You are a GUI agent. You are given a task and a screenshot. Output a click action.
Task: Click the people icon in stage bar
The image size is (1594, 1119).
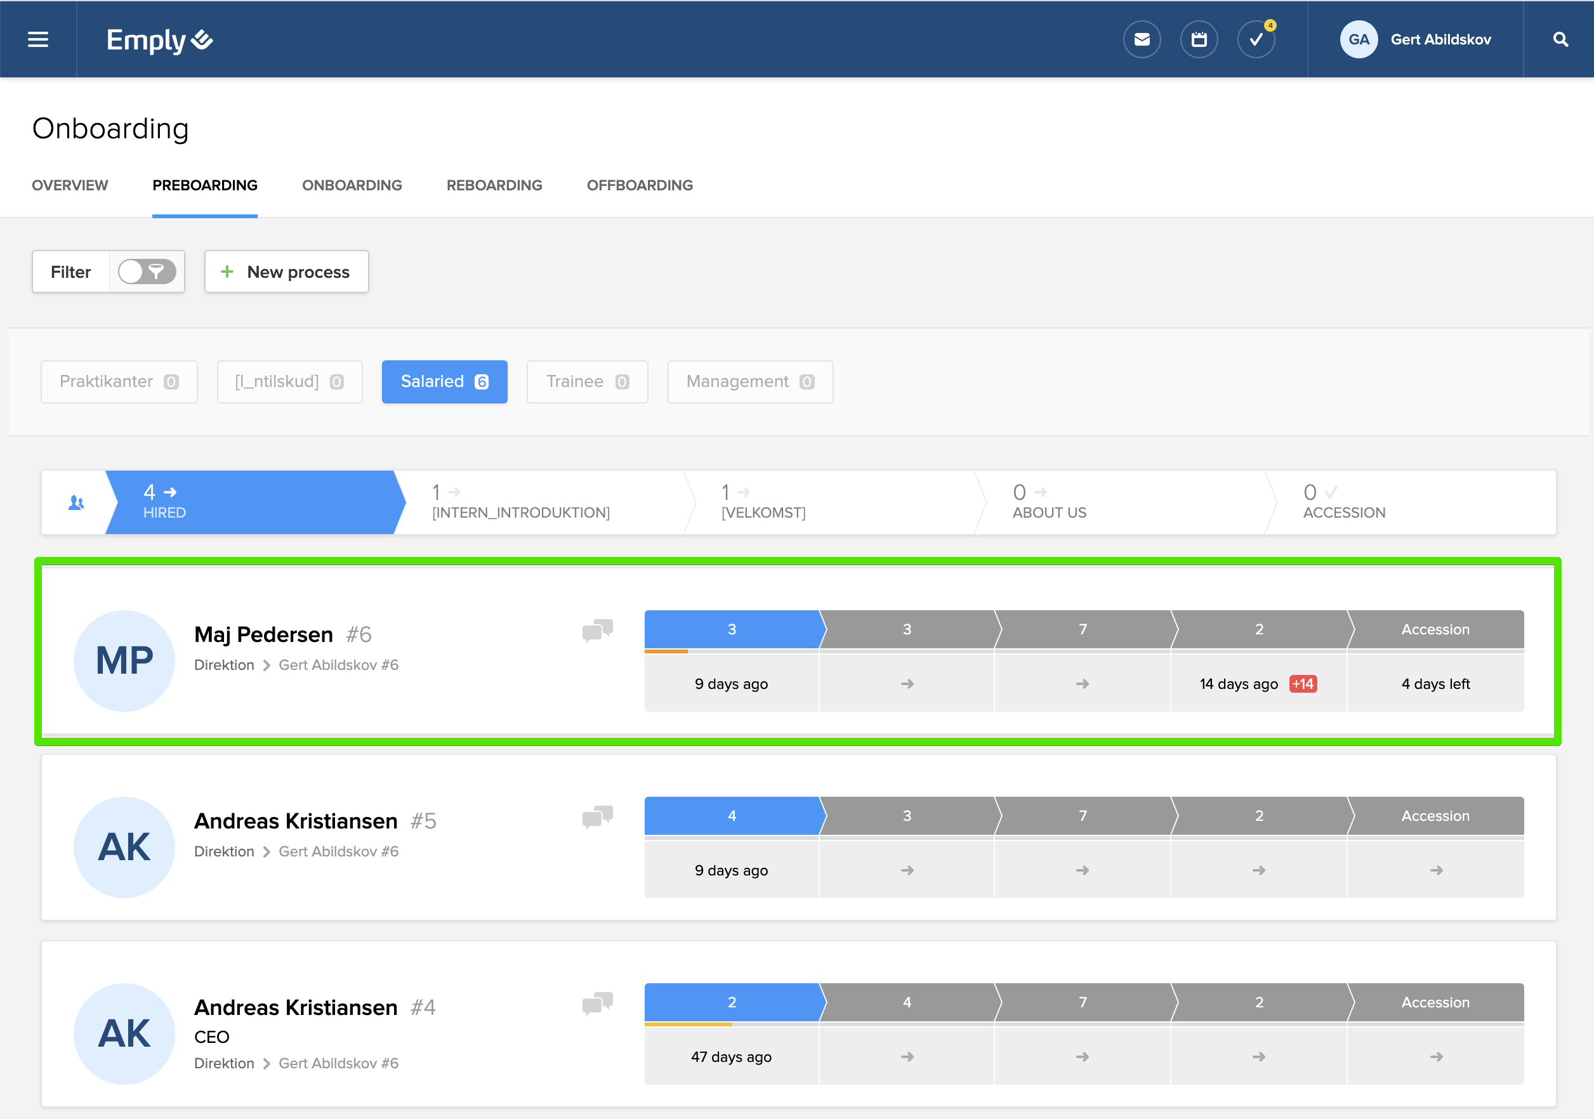76,502
